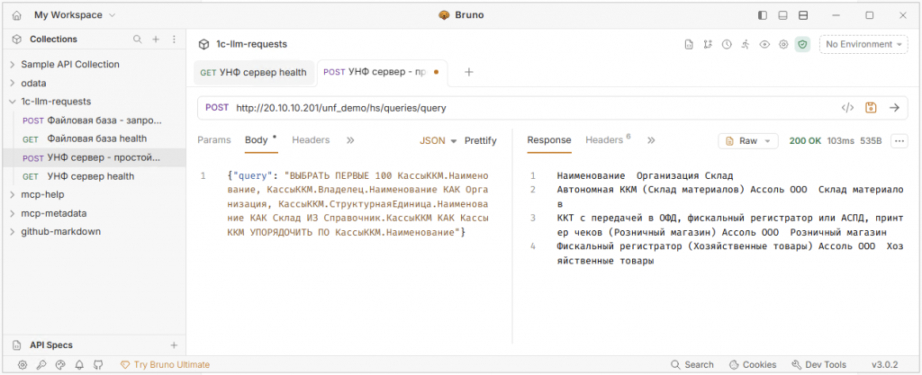Open collection settings gear icon in header
This screenshot has width=922, height=375.
783,44
